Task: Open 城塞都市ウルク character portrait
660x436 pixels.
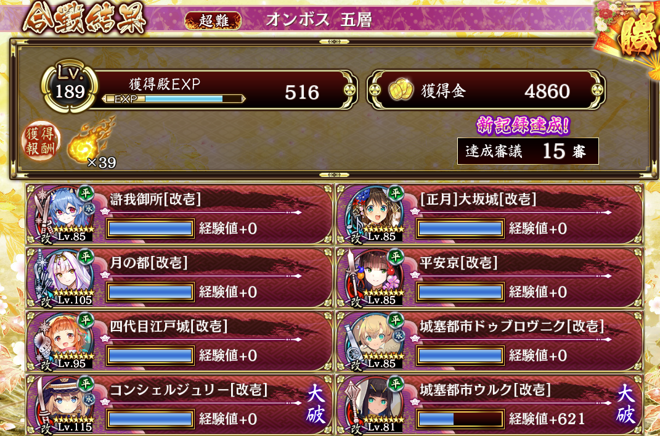Action: 373,405
